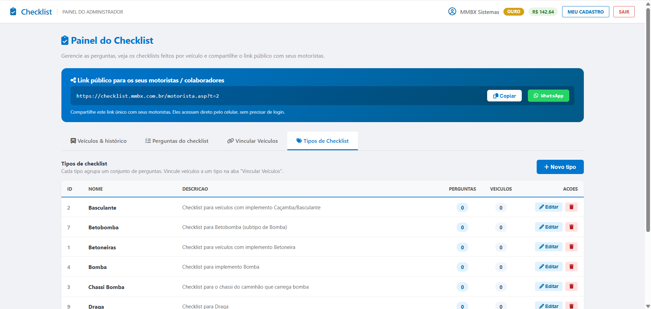
Task: Click 'Checklist para Betobomba (subtipo de Bomba)' description
Action: [x=234, y=227]
